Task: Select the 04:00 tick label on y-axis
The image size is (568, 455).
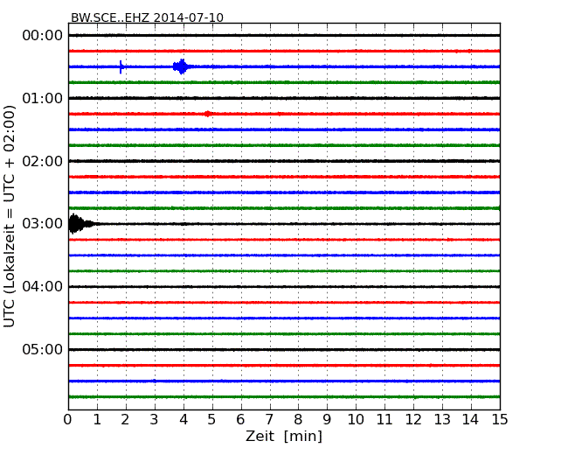Action: [42, 287]
